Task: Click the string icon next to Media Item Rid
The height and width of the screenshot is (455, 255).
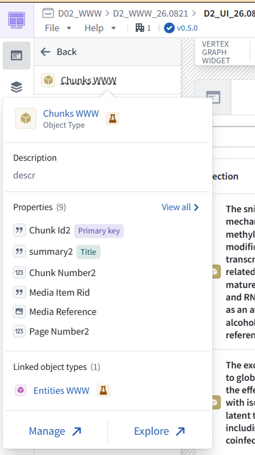Action: pyautogui.click(x=19, y=292)
